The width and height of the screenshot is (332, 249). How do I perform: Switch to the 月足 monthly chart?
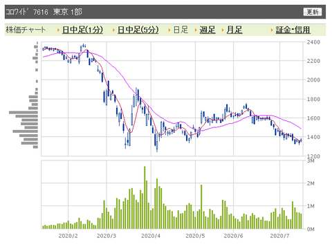point(234,30)
